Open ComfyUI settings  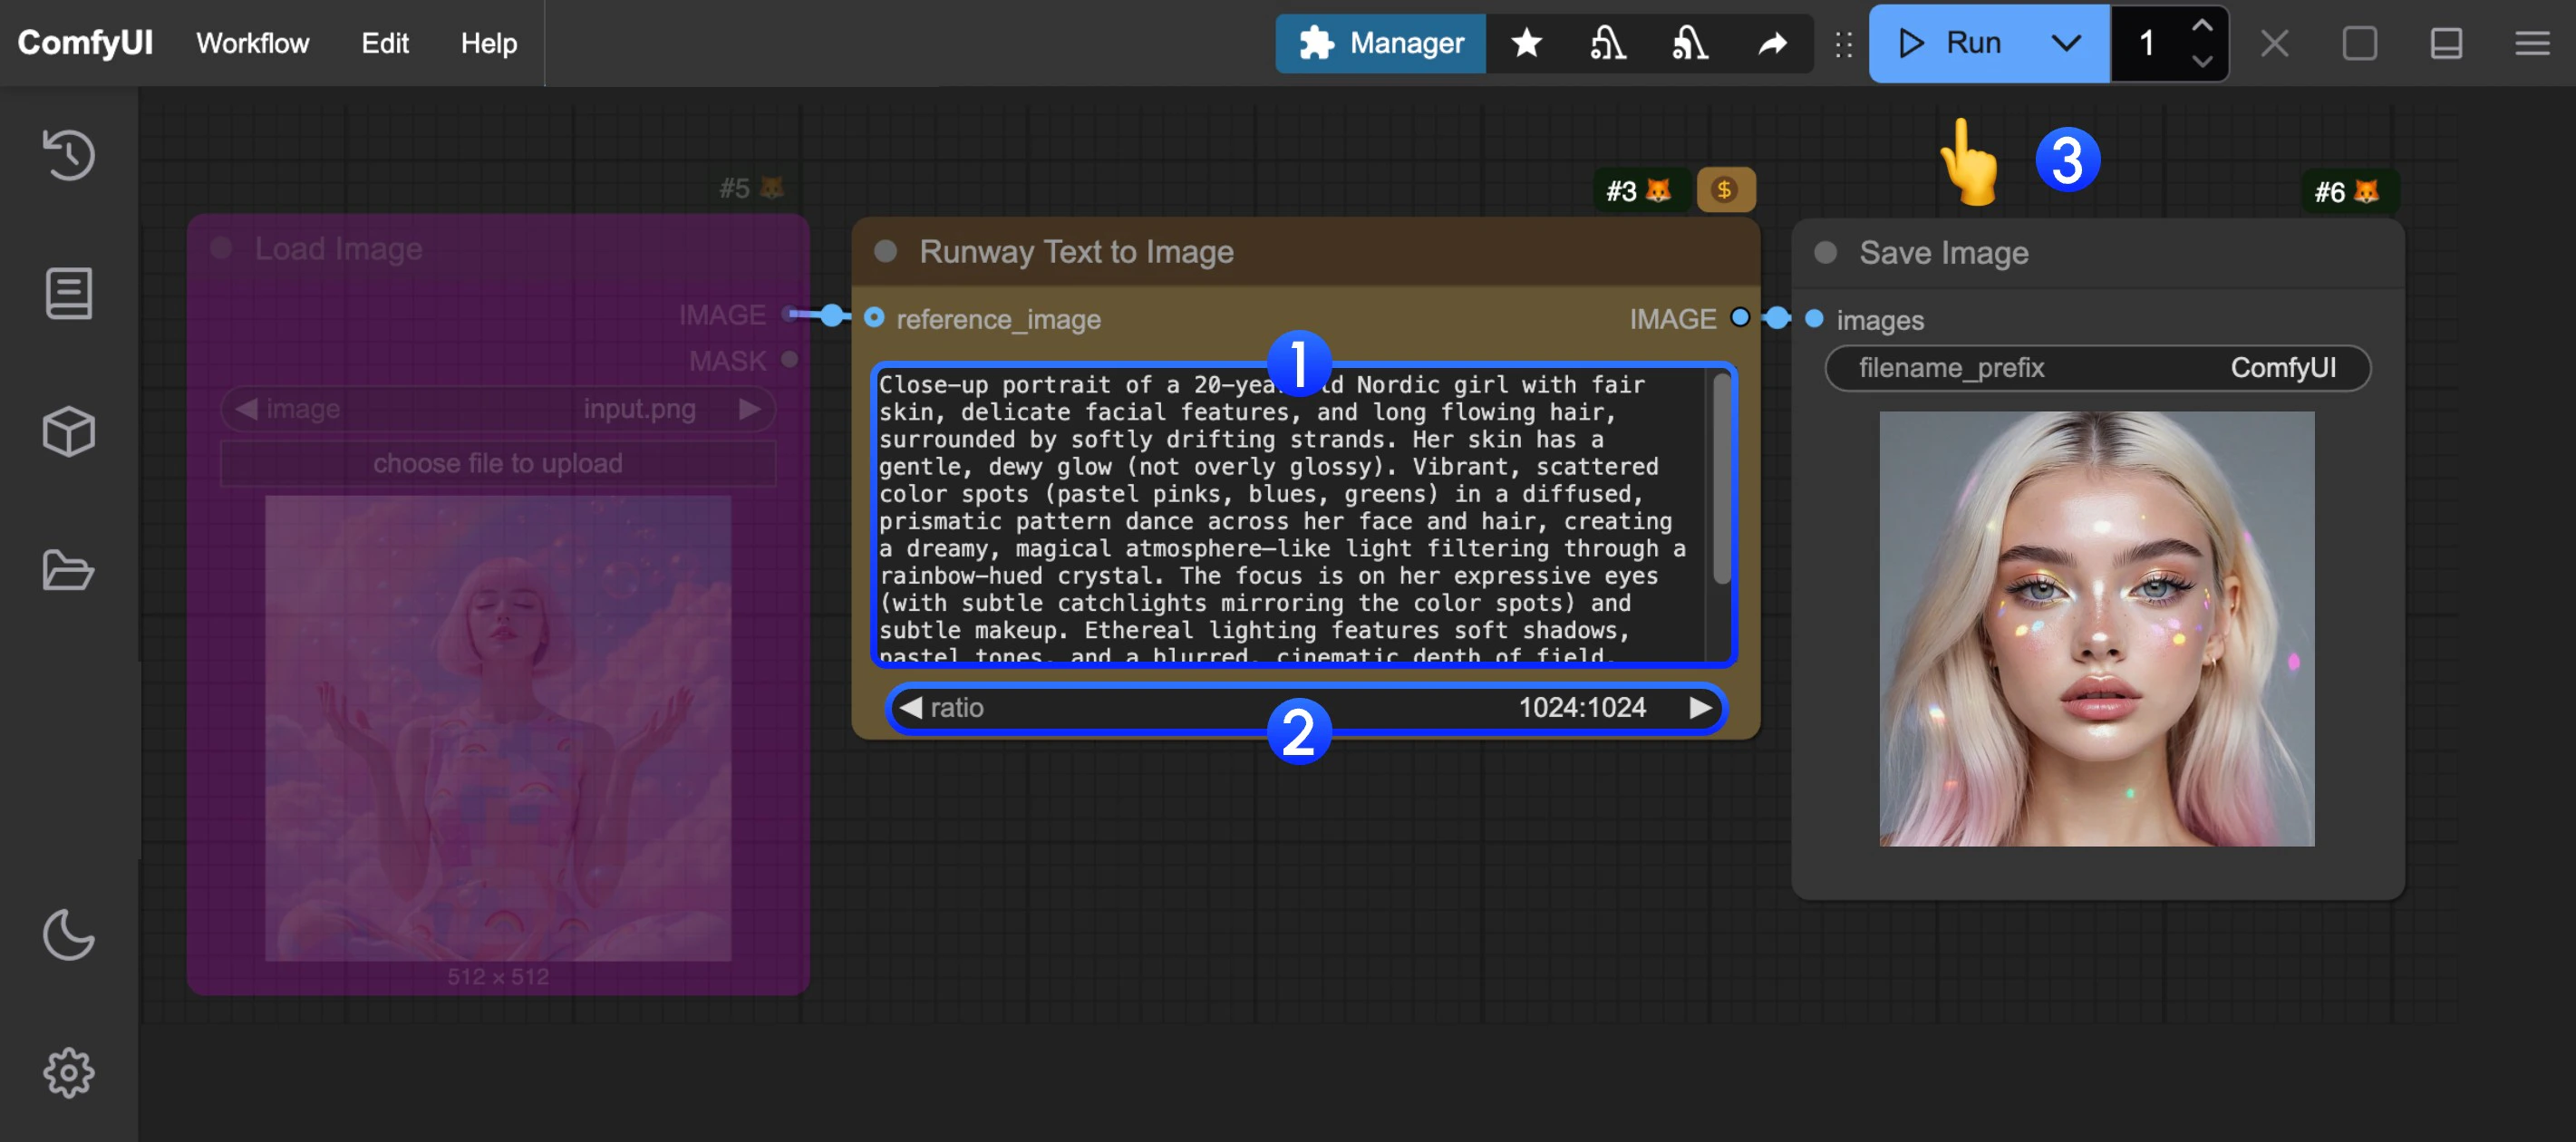(x=68, y=1070)
